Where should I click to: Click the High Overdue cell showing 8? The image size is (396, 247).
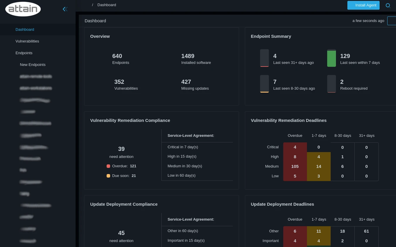[x=295, y=157]
